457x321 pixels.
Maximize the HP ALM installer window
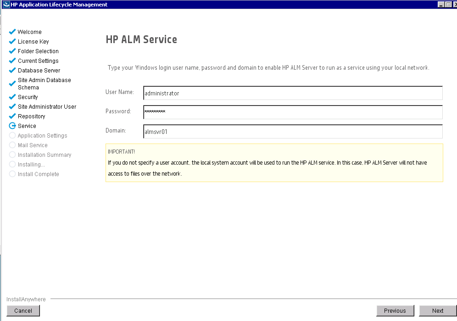[x=448, y=5]
